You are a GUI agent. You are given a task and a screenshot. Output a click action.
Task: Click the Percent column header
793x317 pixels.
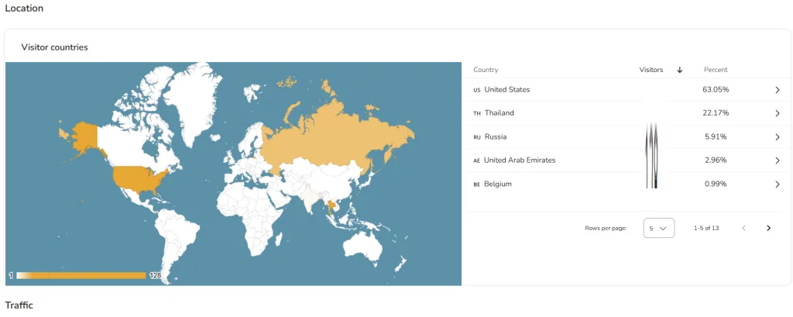click(716, 70)
